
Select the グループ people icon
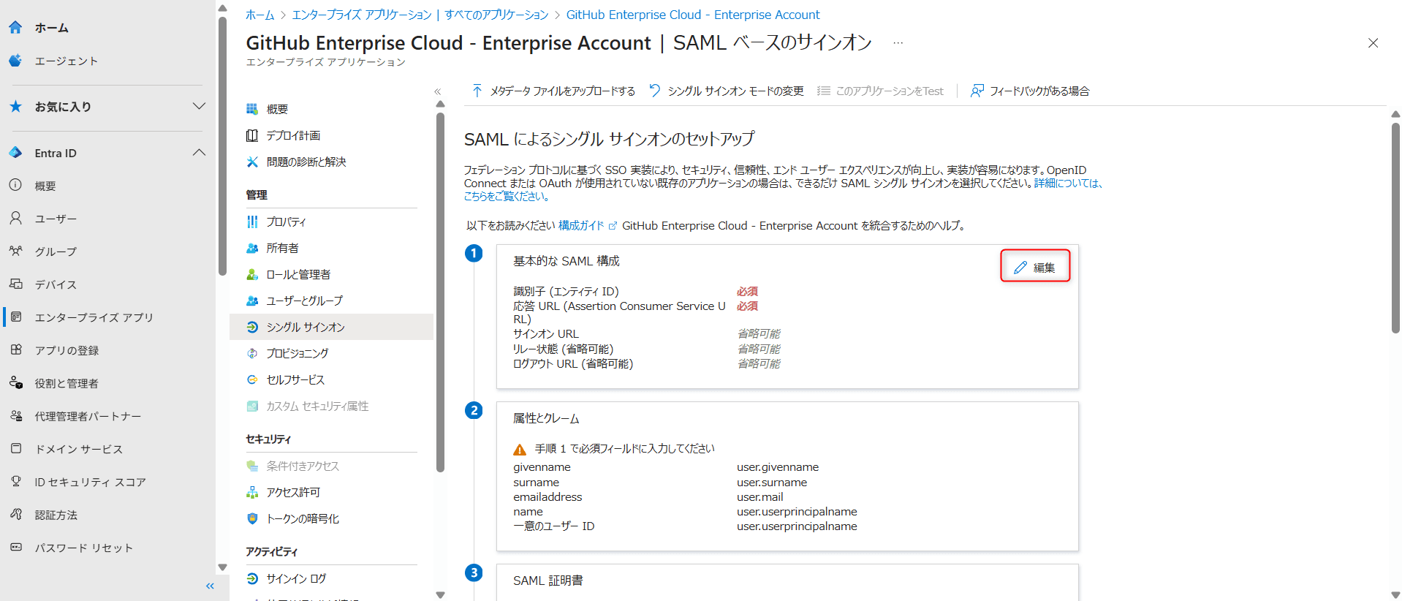pos(15,251)
